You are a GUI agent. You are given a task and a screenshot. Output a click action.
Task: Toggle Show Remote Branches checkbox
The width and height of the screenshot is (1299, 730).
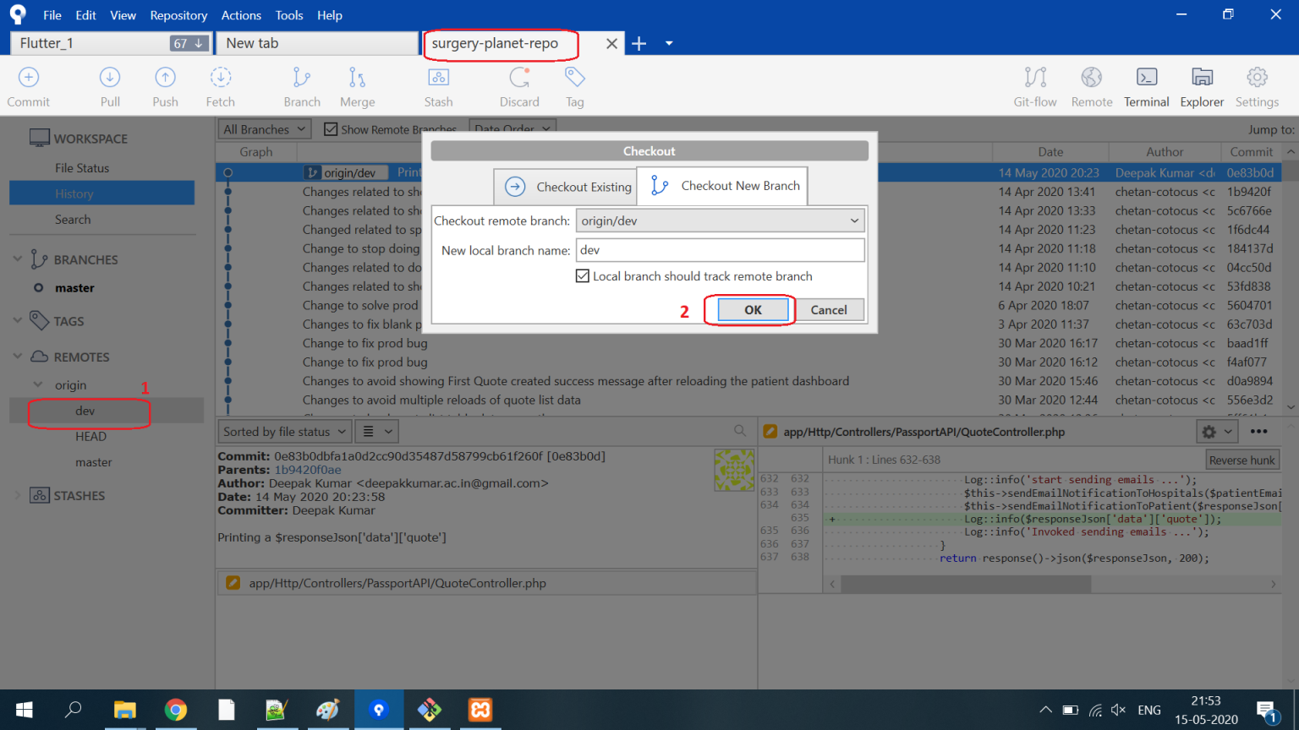pos(331,129)
